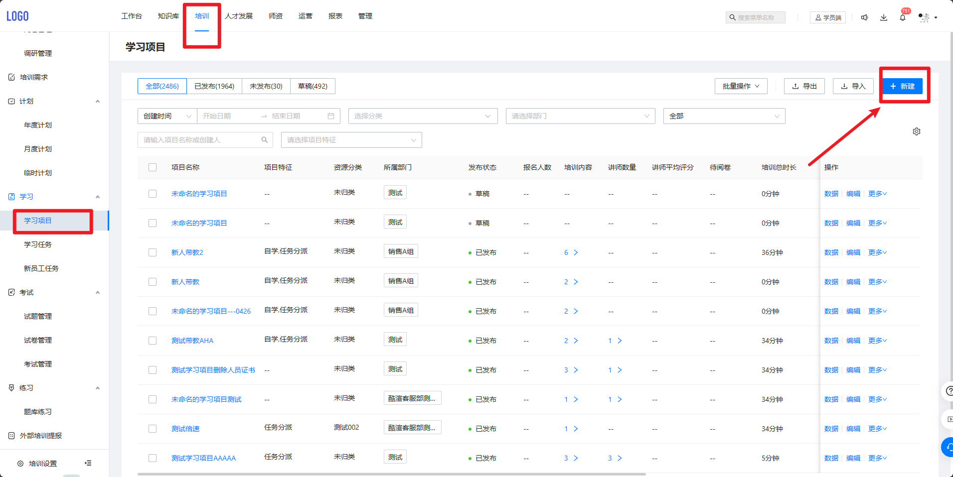
Task: Open table column settings gear
Action: (916, 131)
